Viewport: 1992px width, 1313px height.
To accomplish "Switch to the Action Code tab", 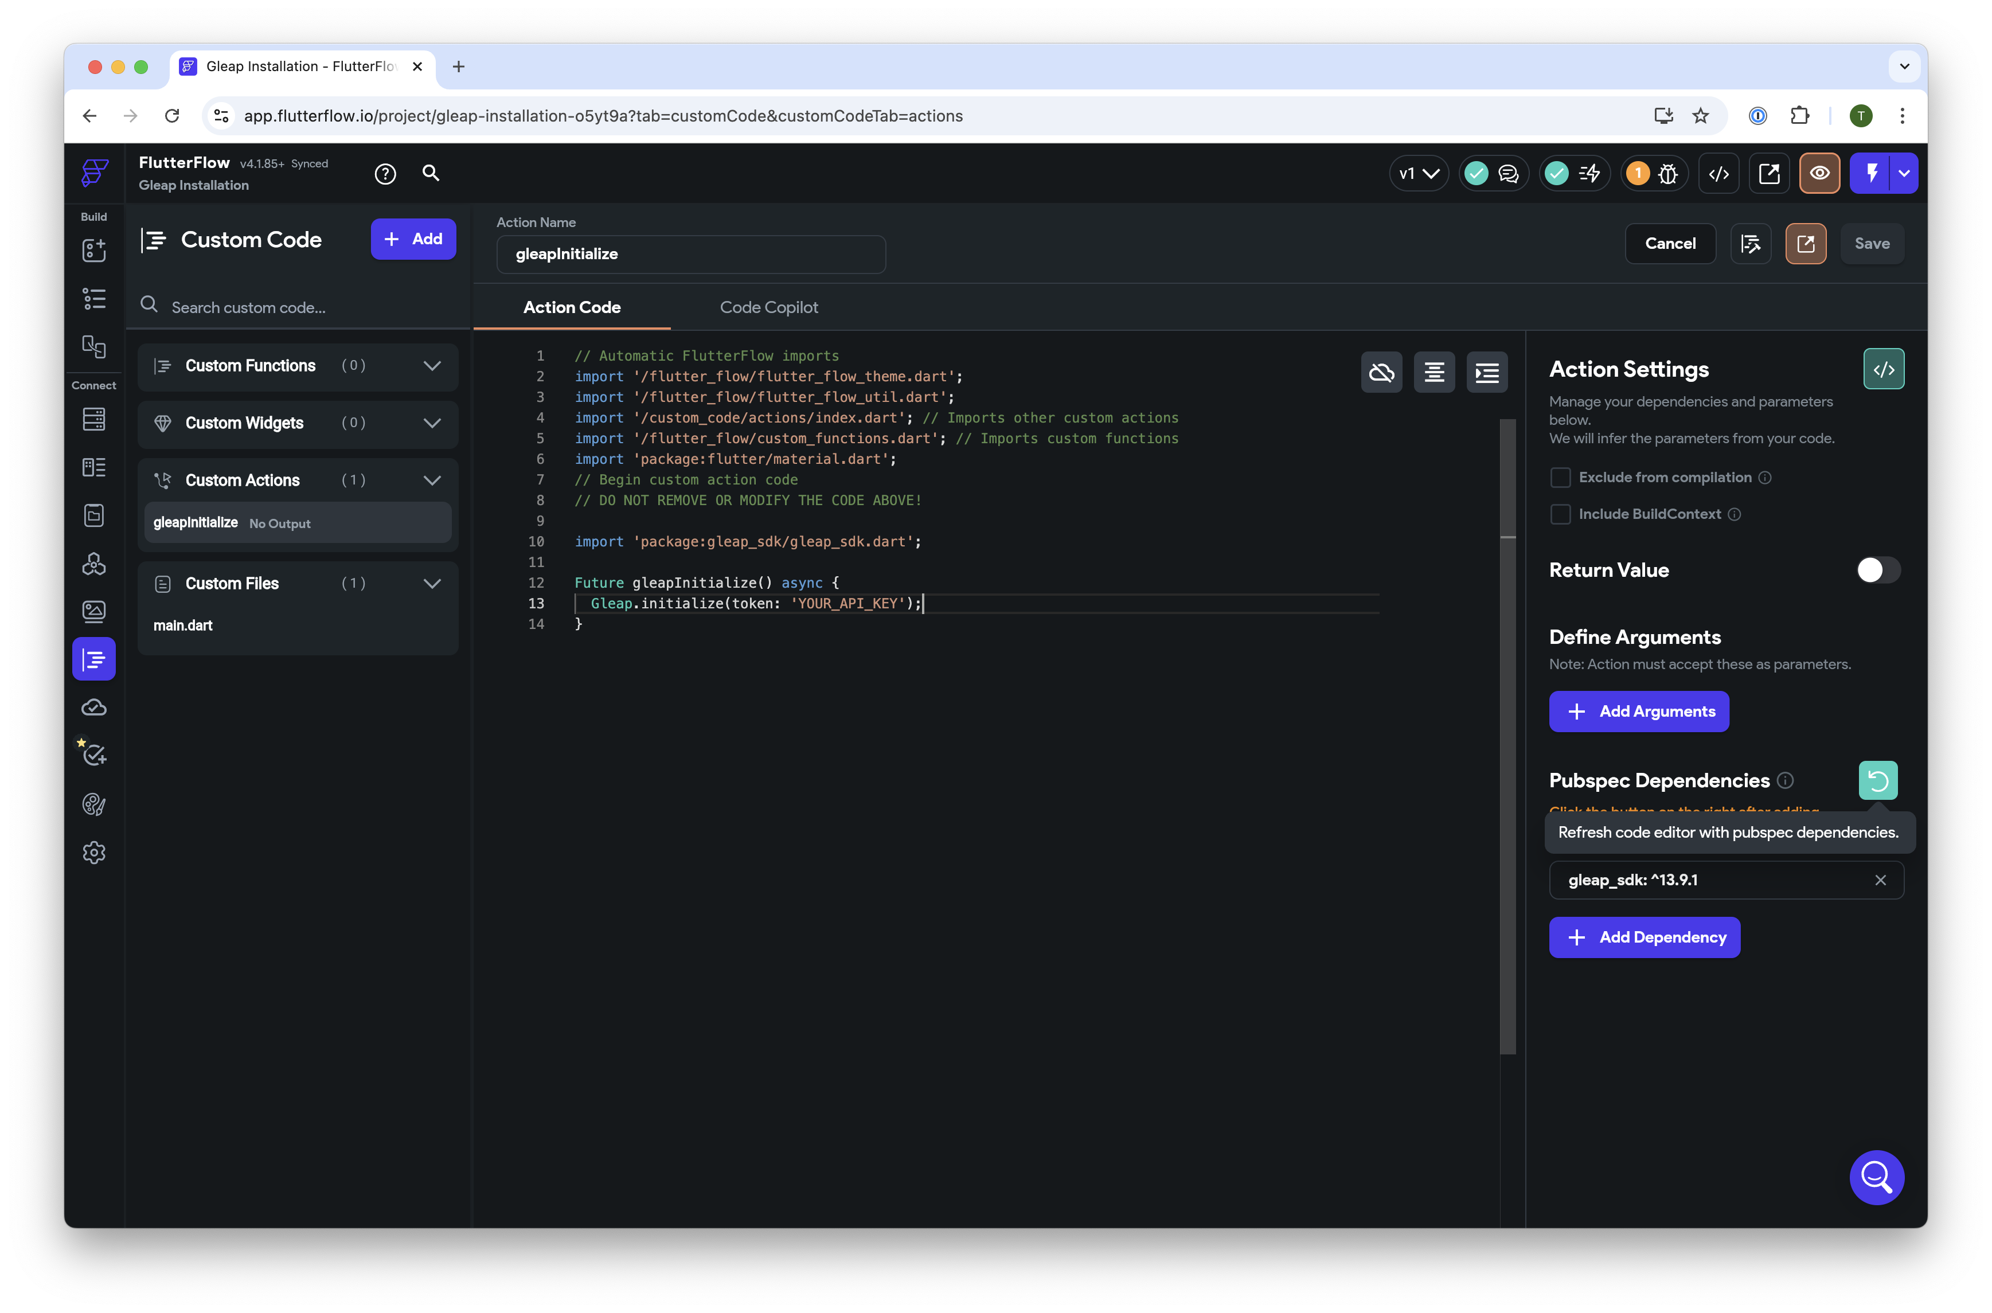I will pyautogui.click(x=572, y=307).
